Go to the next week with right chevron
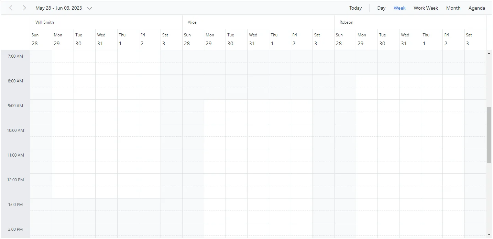The width and height of the screenshot is (493, 239). (x=24, y=8)
